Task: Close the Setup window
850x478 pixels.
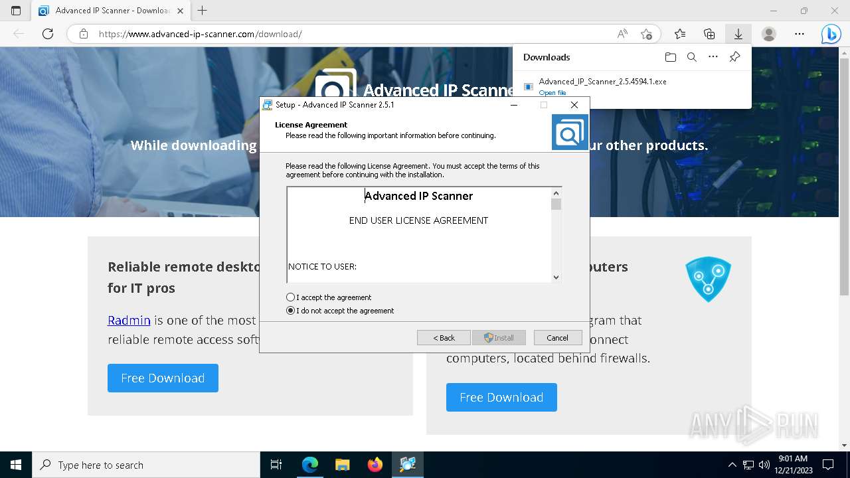Action: (x=574, y=105)
